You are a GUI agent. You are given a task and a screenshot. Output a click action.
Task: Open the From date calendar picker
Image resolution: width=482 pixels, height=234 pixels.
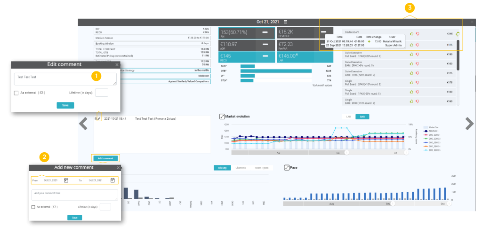tap(66, 180)
